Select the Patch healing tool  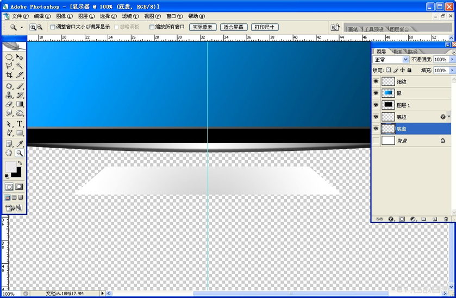pos(9,86)
